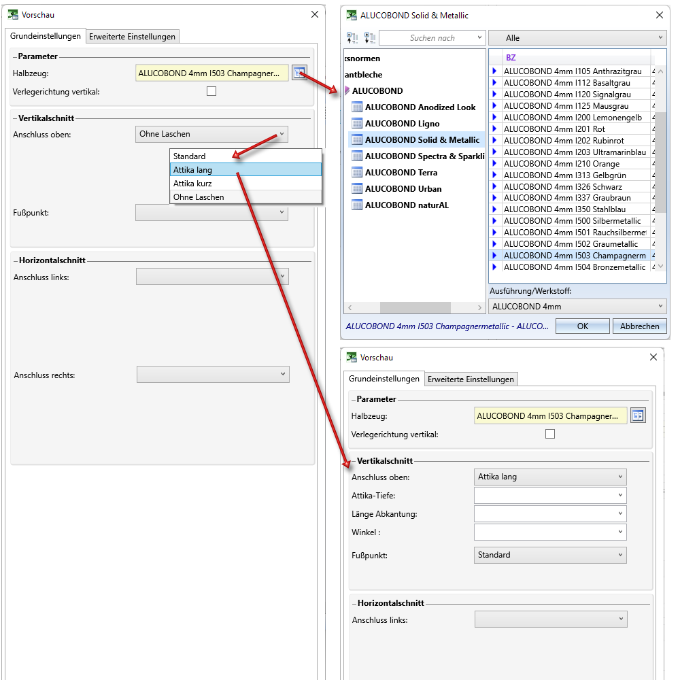Click horizontal scrollbar thumb under the category tree
680x680 pixels.
click(x=415, y=307)
